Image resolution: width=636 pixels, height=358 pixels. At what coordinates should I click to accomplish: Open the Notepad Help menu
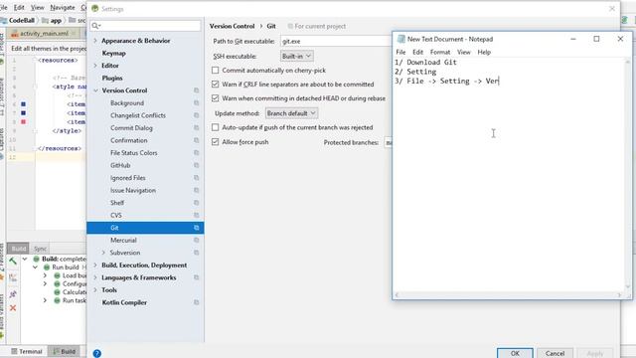point(484,52)
